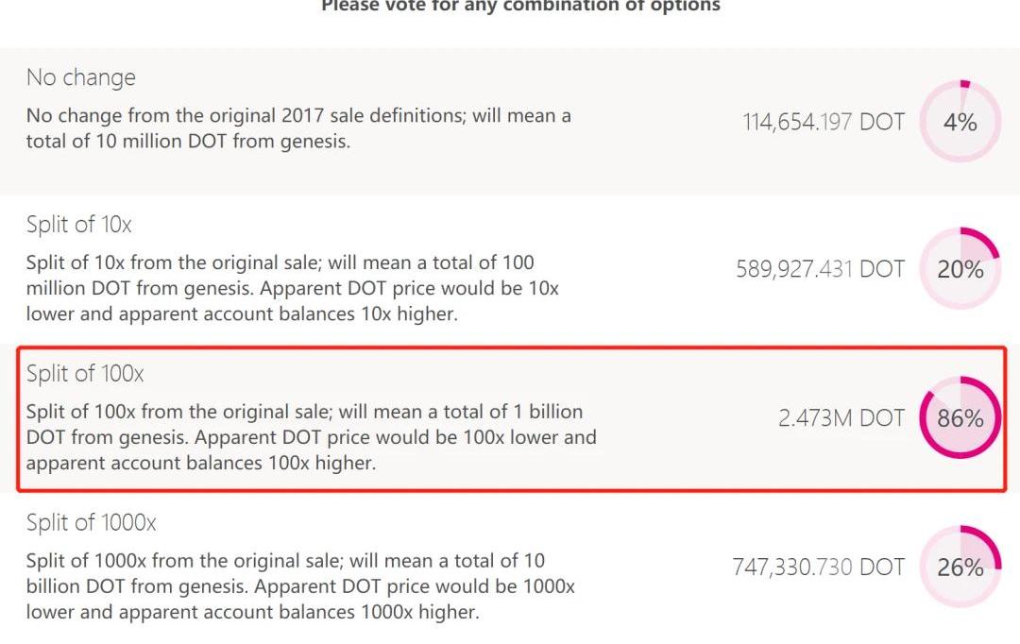Click "apparent account balances 1000x higher" text
The image size is (1020, 644).
(x=252, y=611)
